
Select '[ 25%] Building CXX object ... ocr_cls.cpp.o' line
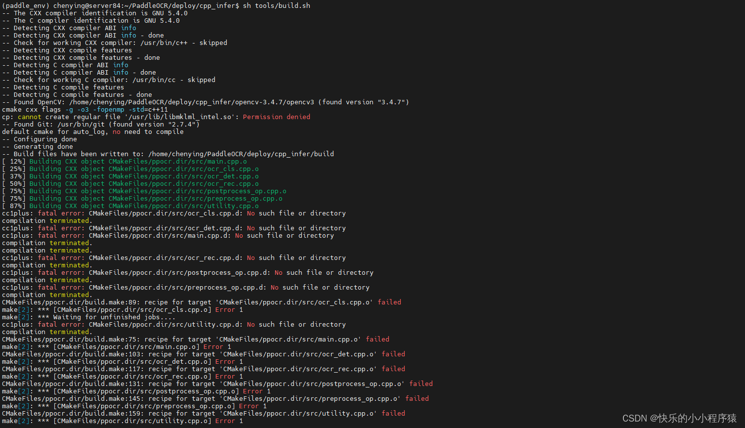[x=130, y=169]
